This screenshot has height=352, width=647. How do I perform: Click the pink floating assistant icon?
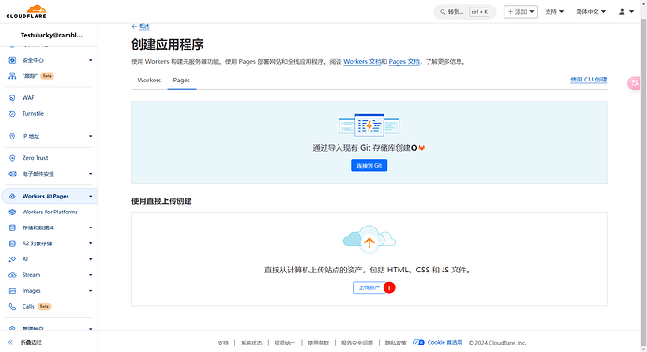pyautogui.click(x=634, y=83)
